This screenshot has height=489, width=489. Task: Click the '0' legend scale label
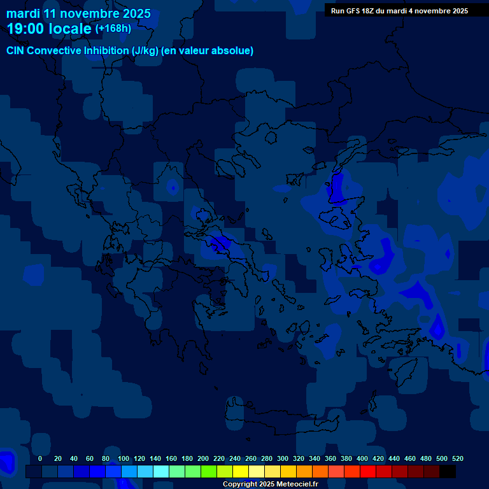[x=40, y=458]
